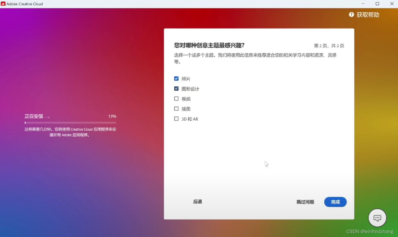Click the 11% progress value
The width and height of the screenshot is (398, 237).
112,116
